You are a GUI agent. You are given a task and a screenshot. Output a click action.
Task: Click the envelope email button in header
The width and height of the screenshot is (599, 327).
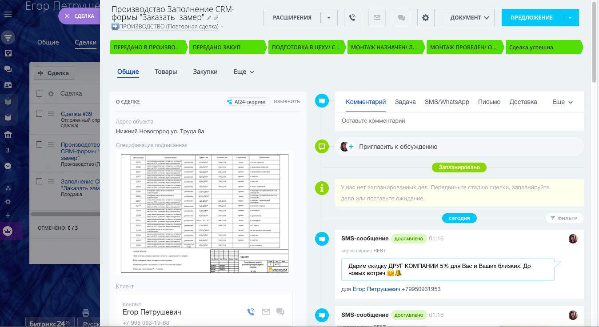point(377,18)
